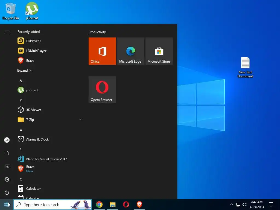
Task: Open the Microsoft Store tile
Action: point(159,51)
